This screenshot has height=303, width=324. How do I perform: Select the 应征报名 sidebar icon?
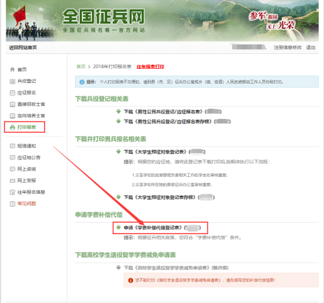pos(12,92)
